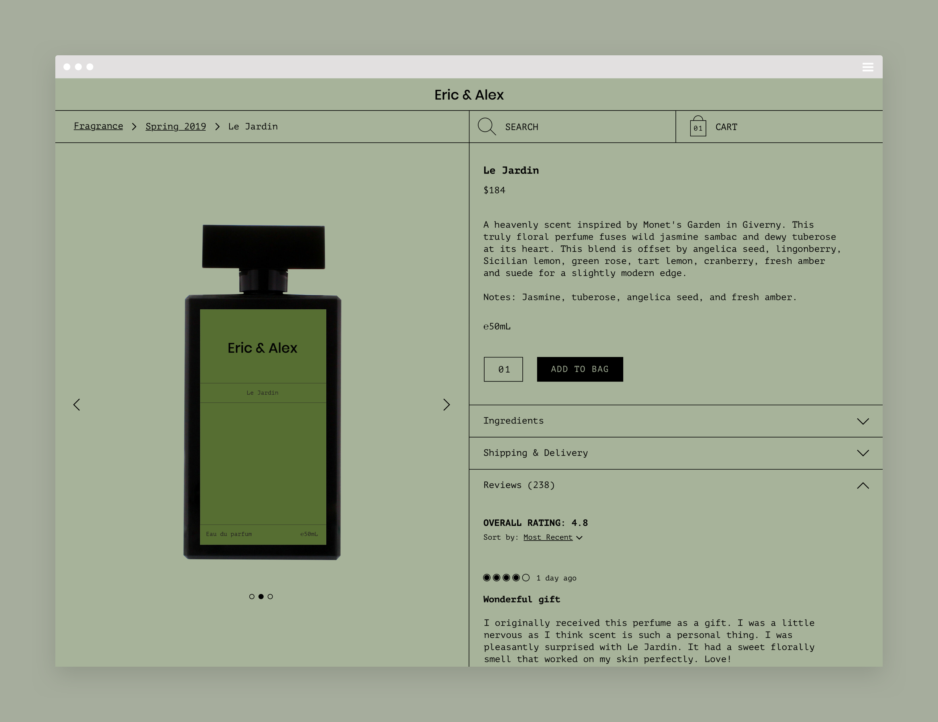Image resolution: width=938 pixels, height=722 pixels.
Task: Go to next product image arrow
Action: pyautogui.click(x=446, y=404)
